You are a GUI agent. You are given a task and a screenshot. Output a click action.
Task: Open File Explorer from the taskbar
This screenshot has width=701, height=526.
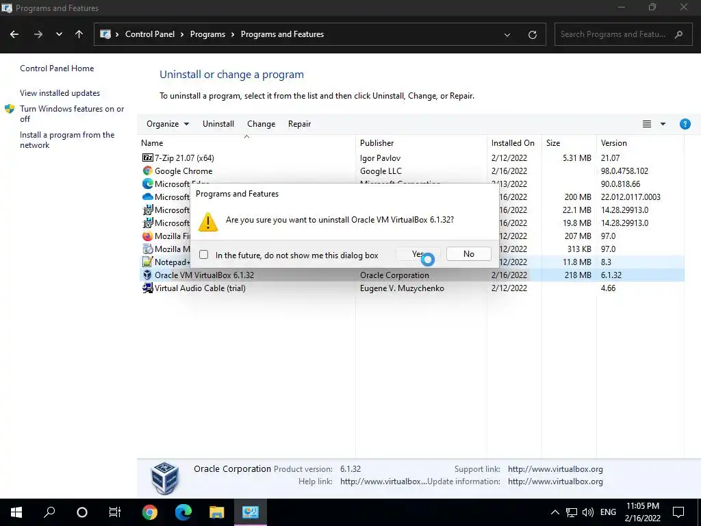[217, 512]
